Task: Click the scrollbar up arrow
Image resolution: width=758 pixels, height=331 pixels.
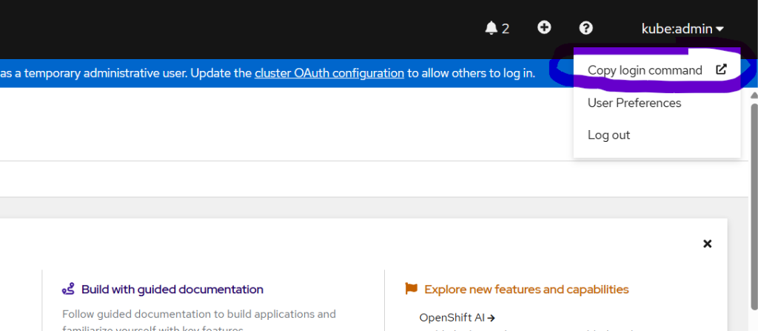Action: coord(754,96)
